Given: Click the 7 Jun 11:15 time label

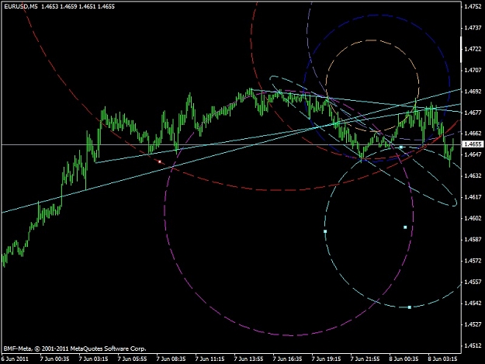Looking at the screenshot, I should pyautogui.click(x=210, y=359).
